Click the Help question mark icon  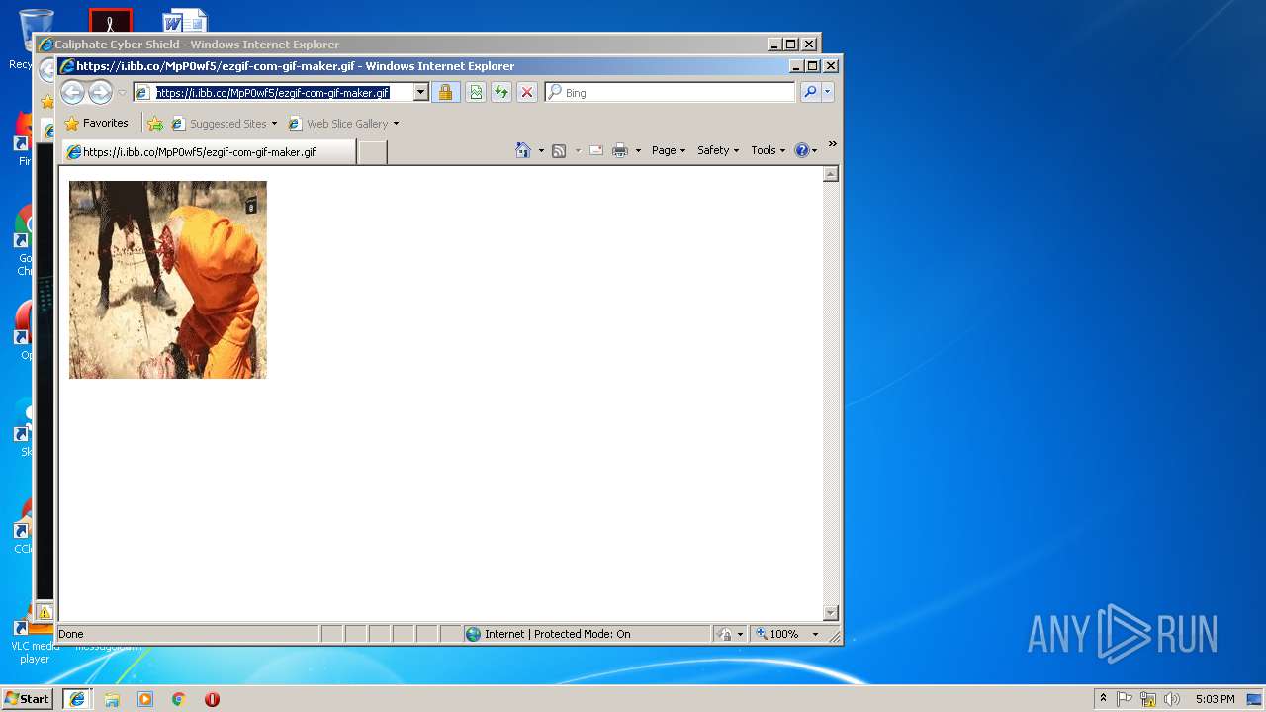[802, 150]
